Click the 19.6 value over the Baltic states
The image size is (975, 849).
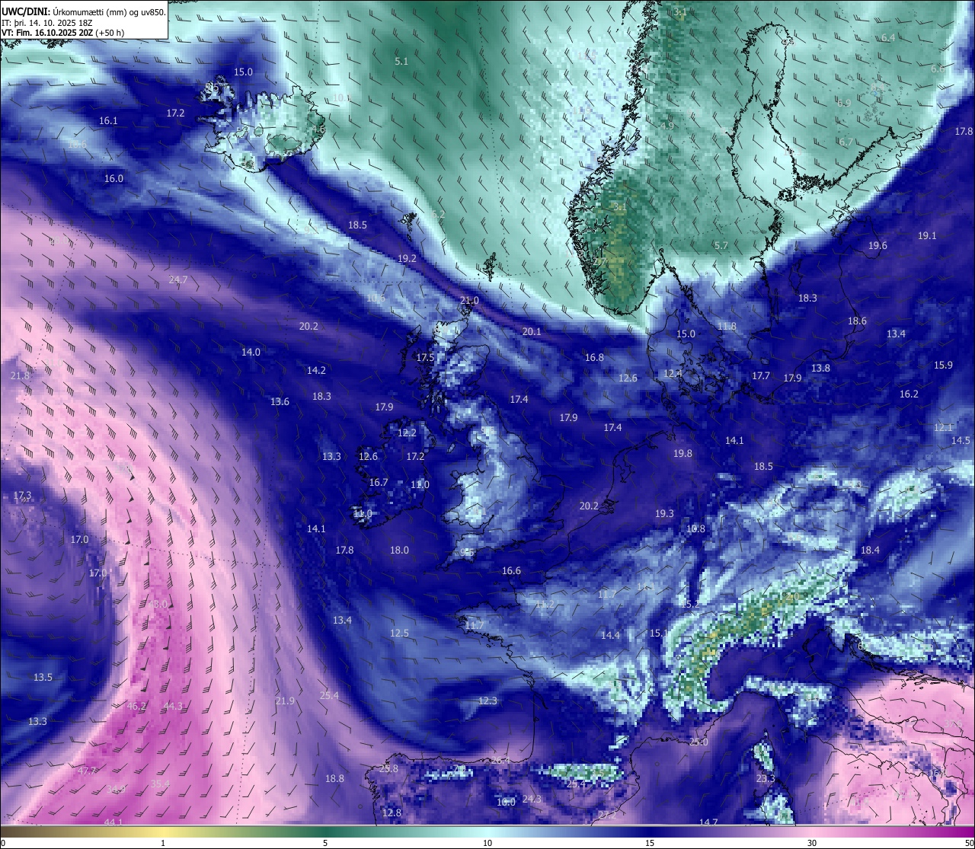877,245
